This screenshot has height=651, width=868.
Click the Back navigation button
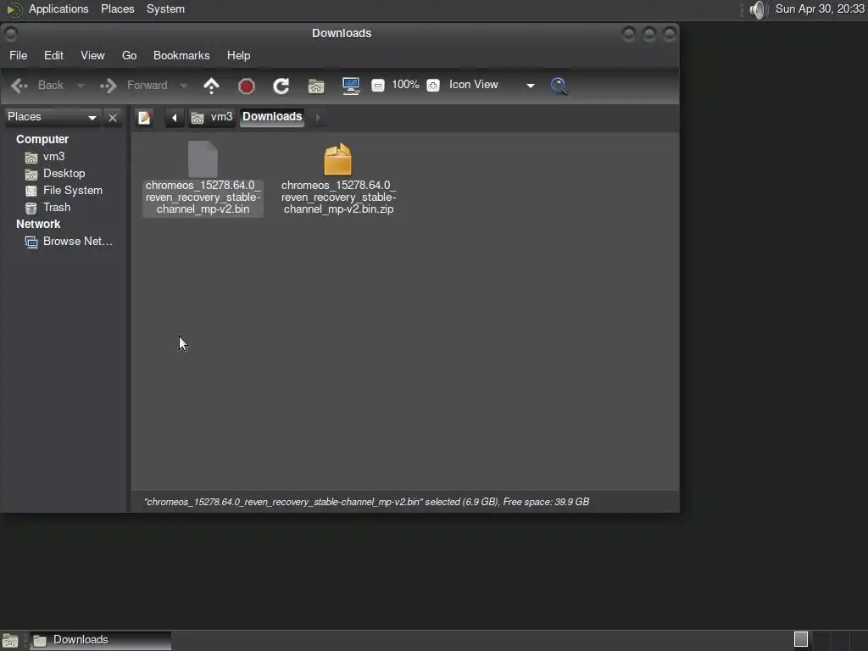37,86
